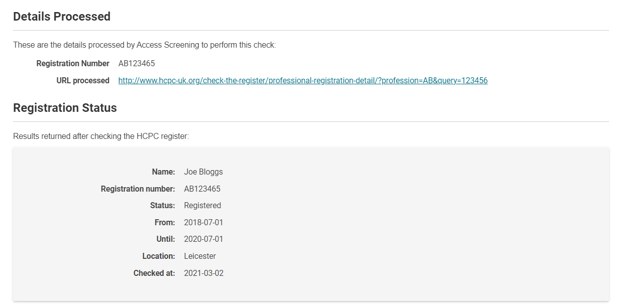
Task: Select the name Joe Bloggs
Action: [203, 172]
